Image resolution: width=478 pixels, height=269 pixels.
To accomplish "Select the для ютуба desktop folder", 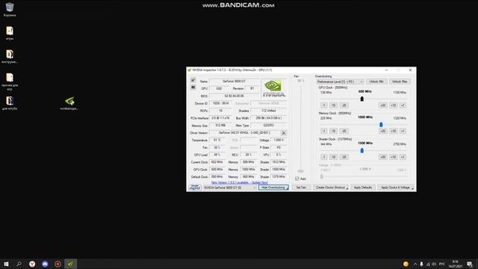I will coord(10,103).
